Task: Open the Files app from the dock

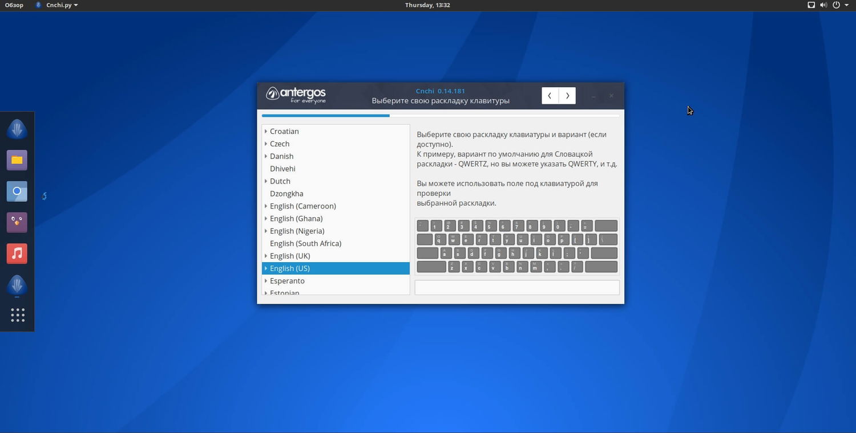Action: (x=17, y=160)
